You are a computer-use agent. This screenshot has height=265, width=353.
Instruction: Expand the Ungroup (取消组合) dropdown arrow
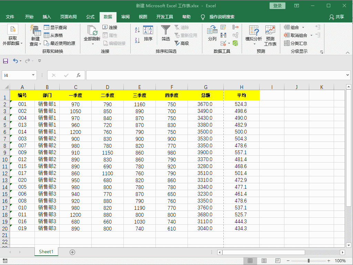point(311,36)
